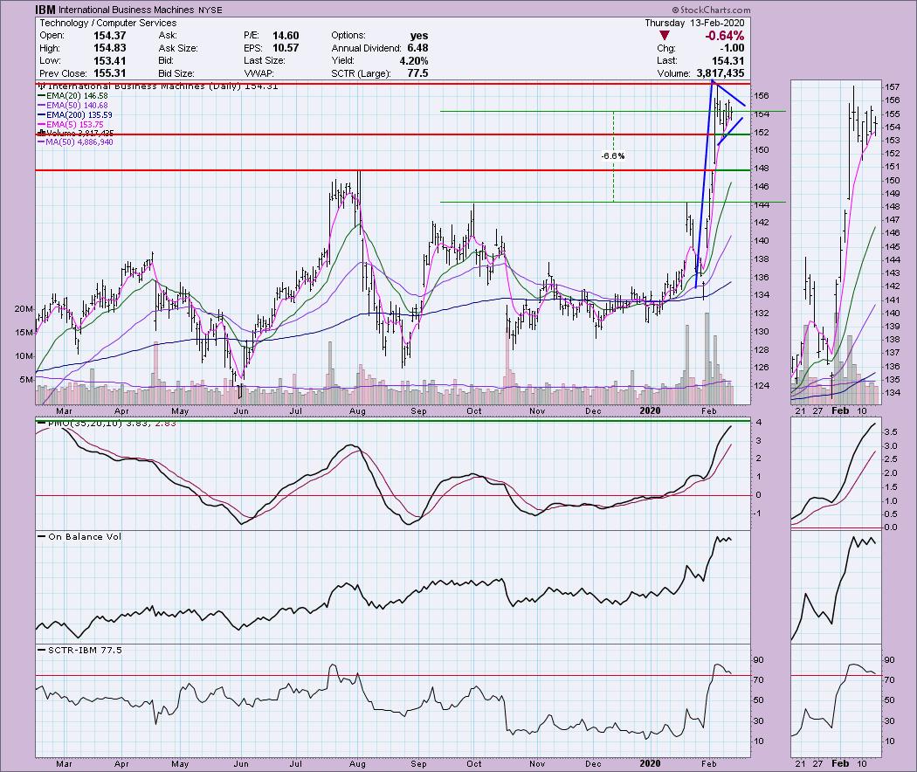Screen dimensions: 917x772
Task: Select the header Volume value 3,817,435
Action: (x=720, y=73)
